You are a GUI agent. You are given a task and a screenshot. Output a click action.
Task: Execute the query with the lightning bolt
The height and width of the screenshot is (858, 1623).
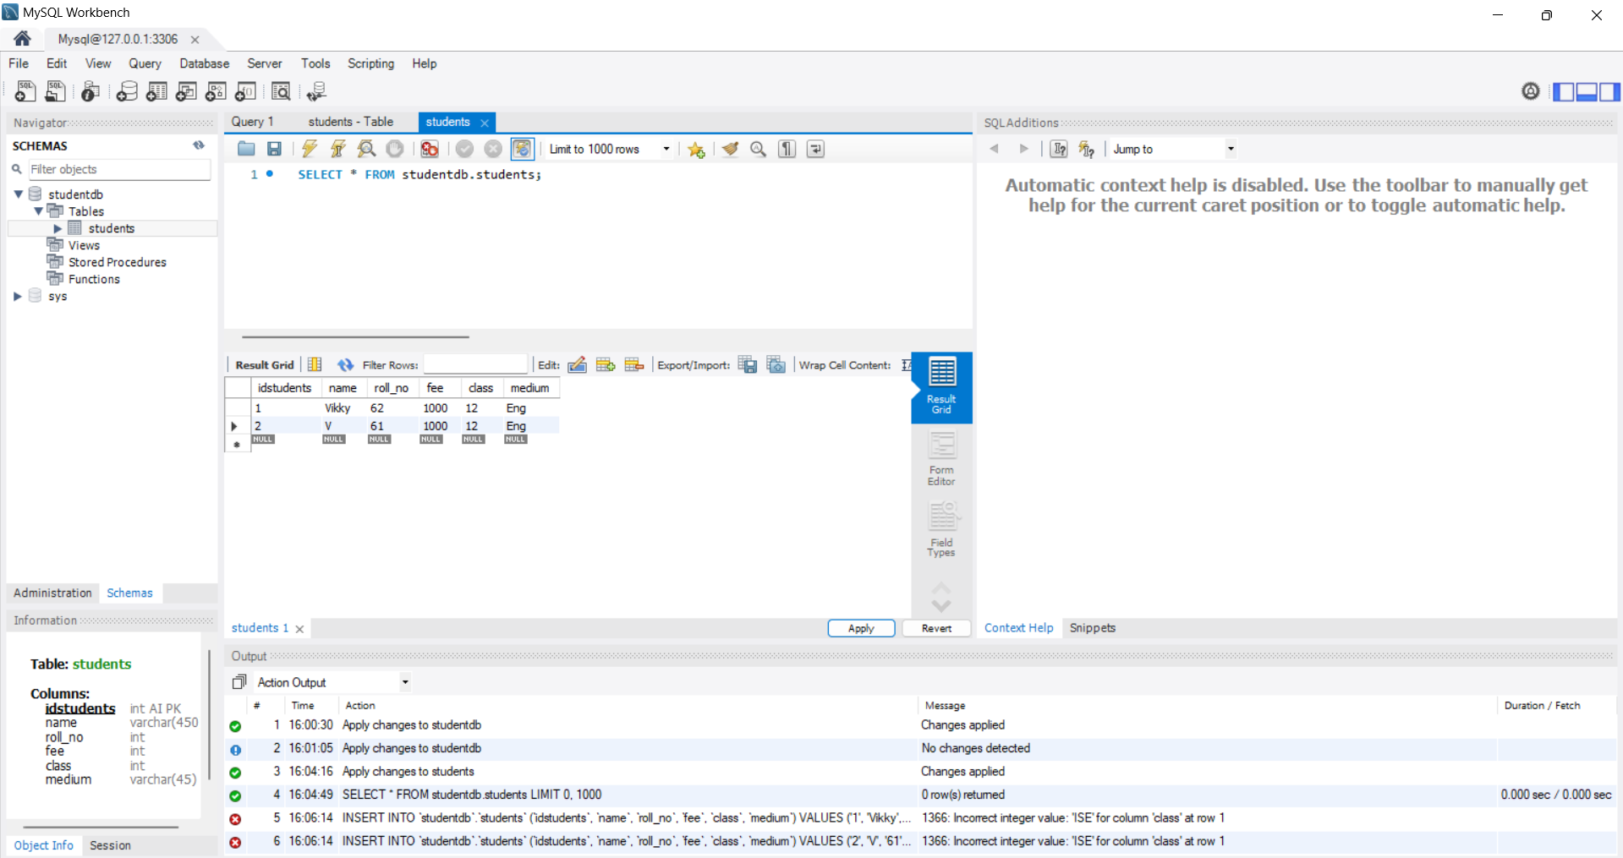[x=310, y=149]
